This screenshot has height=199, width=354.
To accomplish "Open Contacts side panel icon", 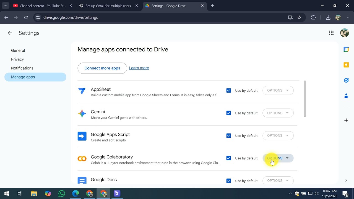I will coord(346,96).
